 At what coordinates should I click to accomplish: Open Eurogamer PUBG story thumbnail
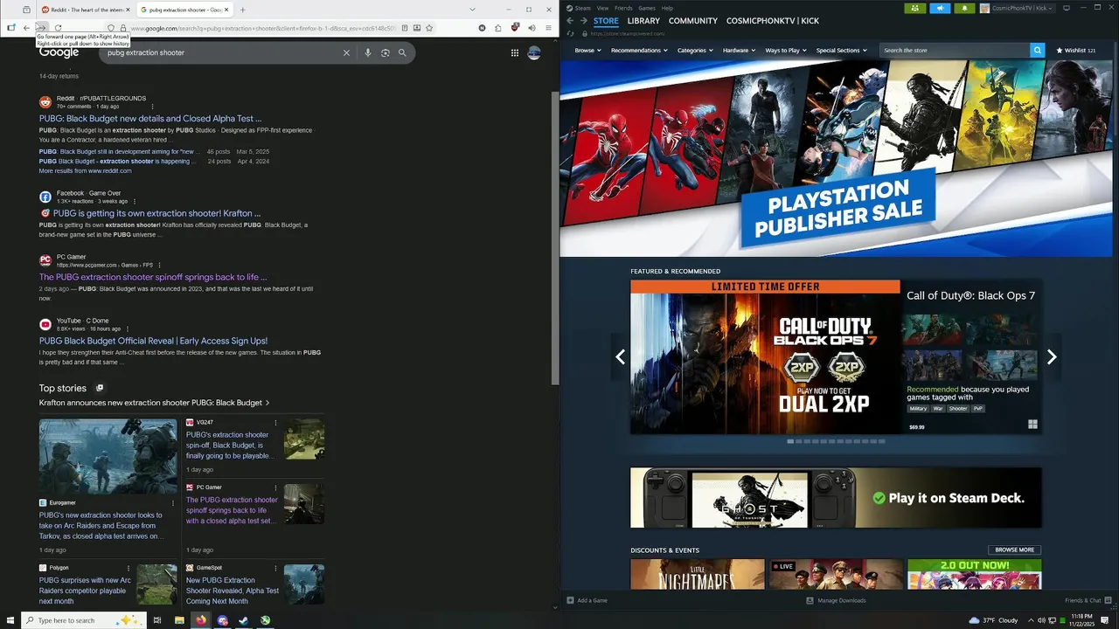108,457
